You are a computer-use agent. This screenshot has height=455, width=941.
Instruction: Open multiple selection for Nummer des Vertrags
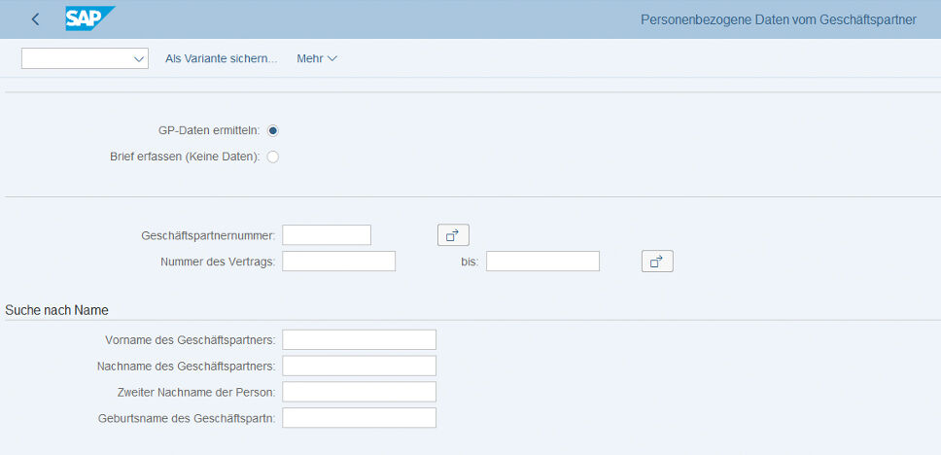[x=657, y=261]
